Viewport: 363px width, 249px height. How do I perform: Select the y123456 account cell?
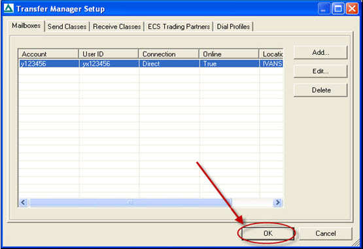[x=48, y=63]
